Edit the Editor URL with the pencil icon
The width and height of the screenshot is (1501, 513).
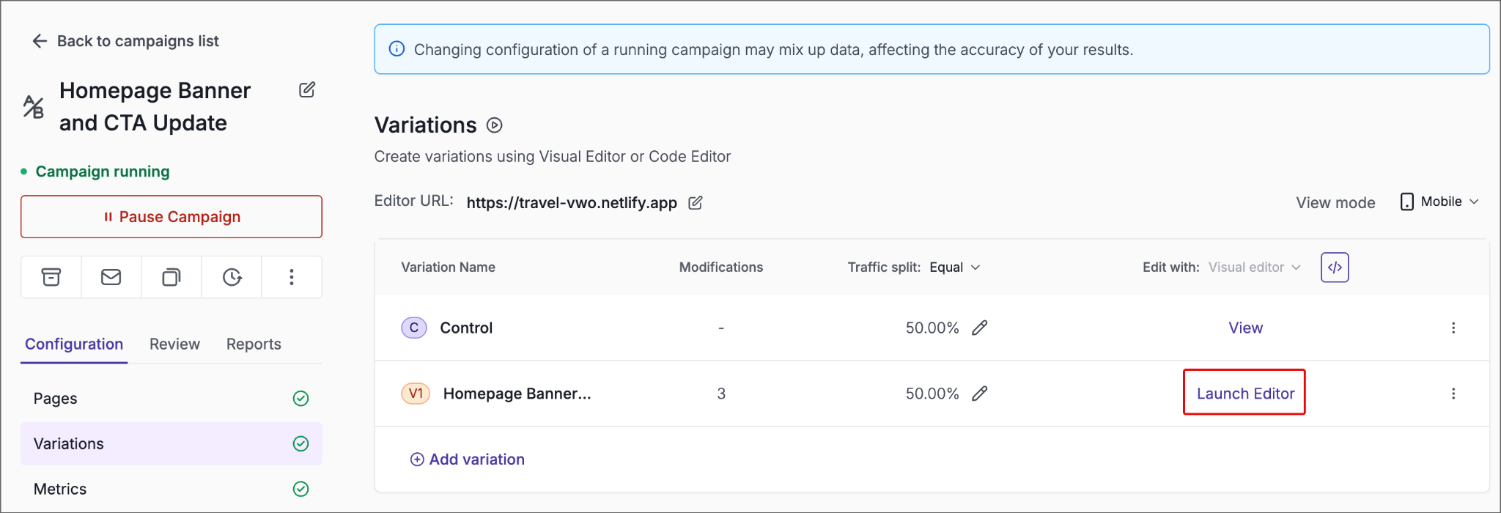click(x=696, y=203)
